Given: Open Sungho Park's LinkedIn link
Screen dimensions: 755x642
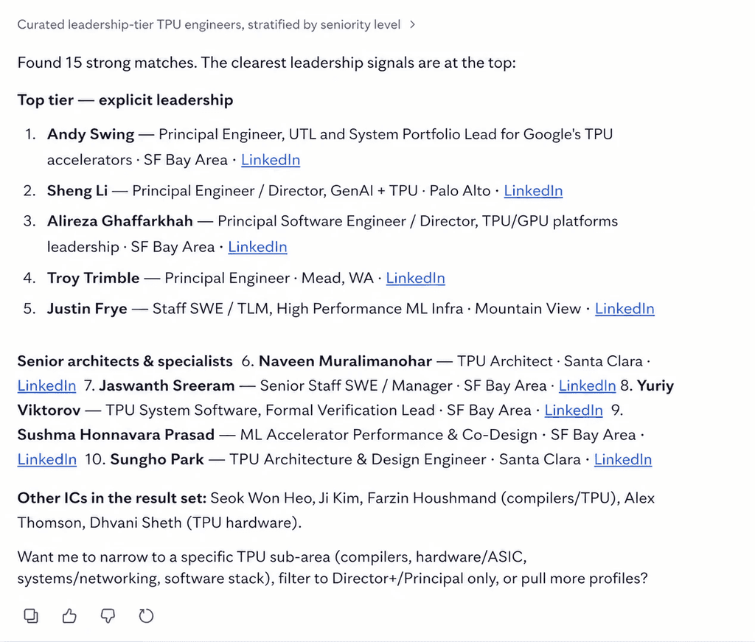Looking at the screenshot, I should point(622,459).
